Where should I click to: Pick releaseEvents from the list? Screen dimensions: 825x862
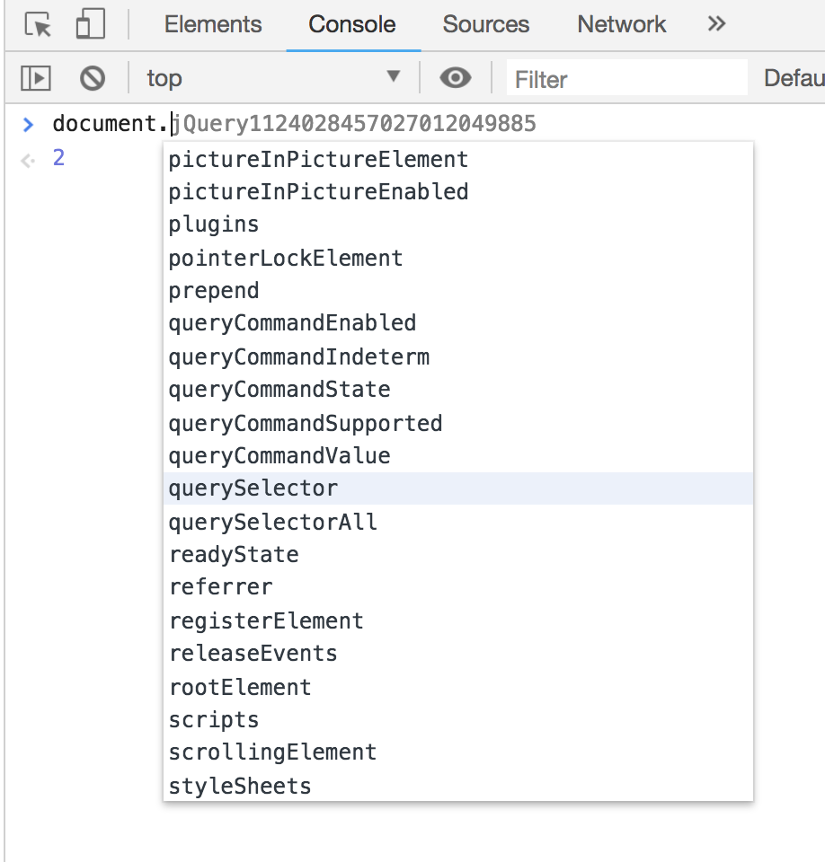458,654
